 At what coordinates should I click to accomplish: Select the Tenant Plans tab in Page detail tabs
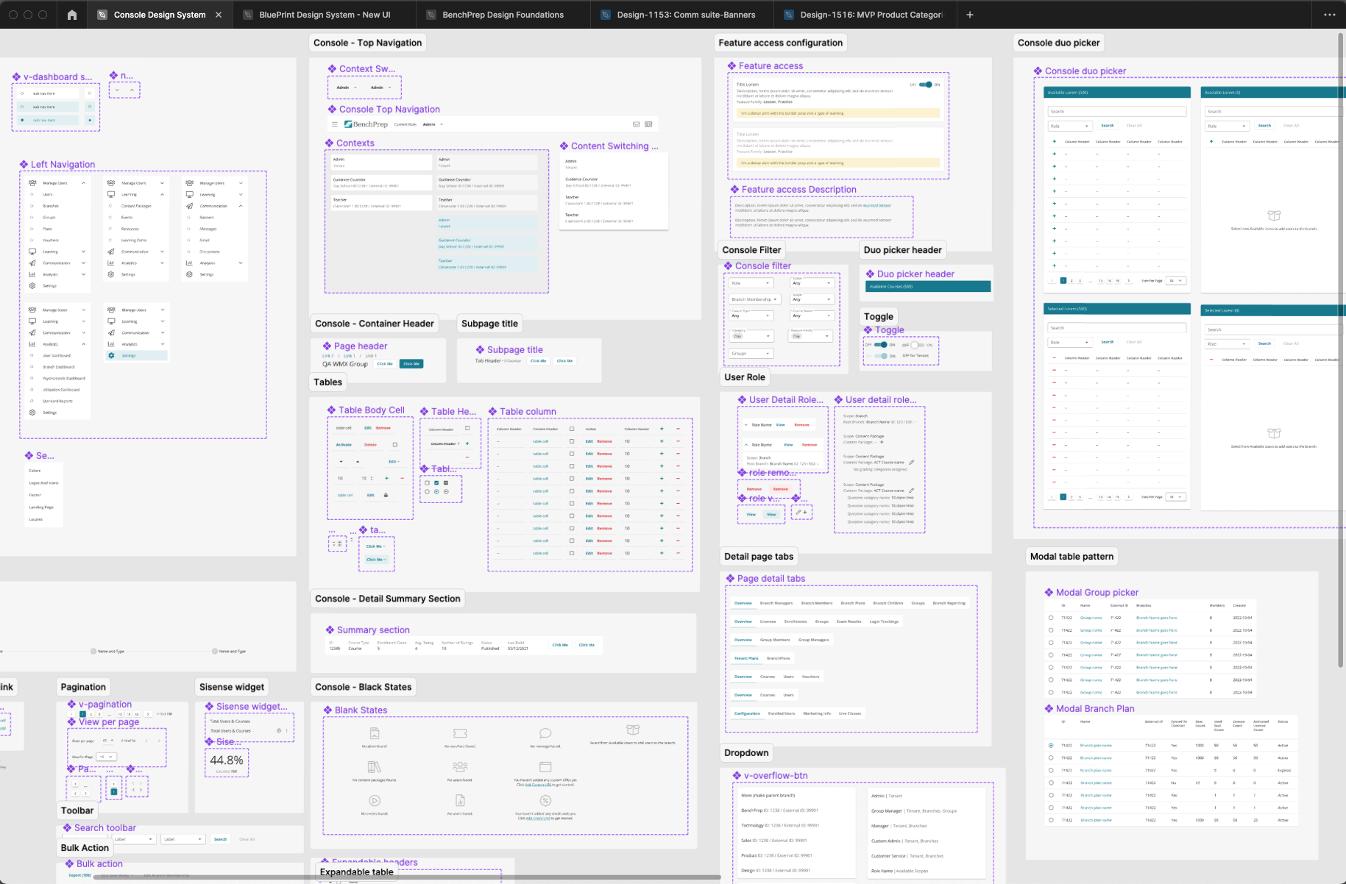[746, 658]
